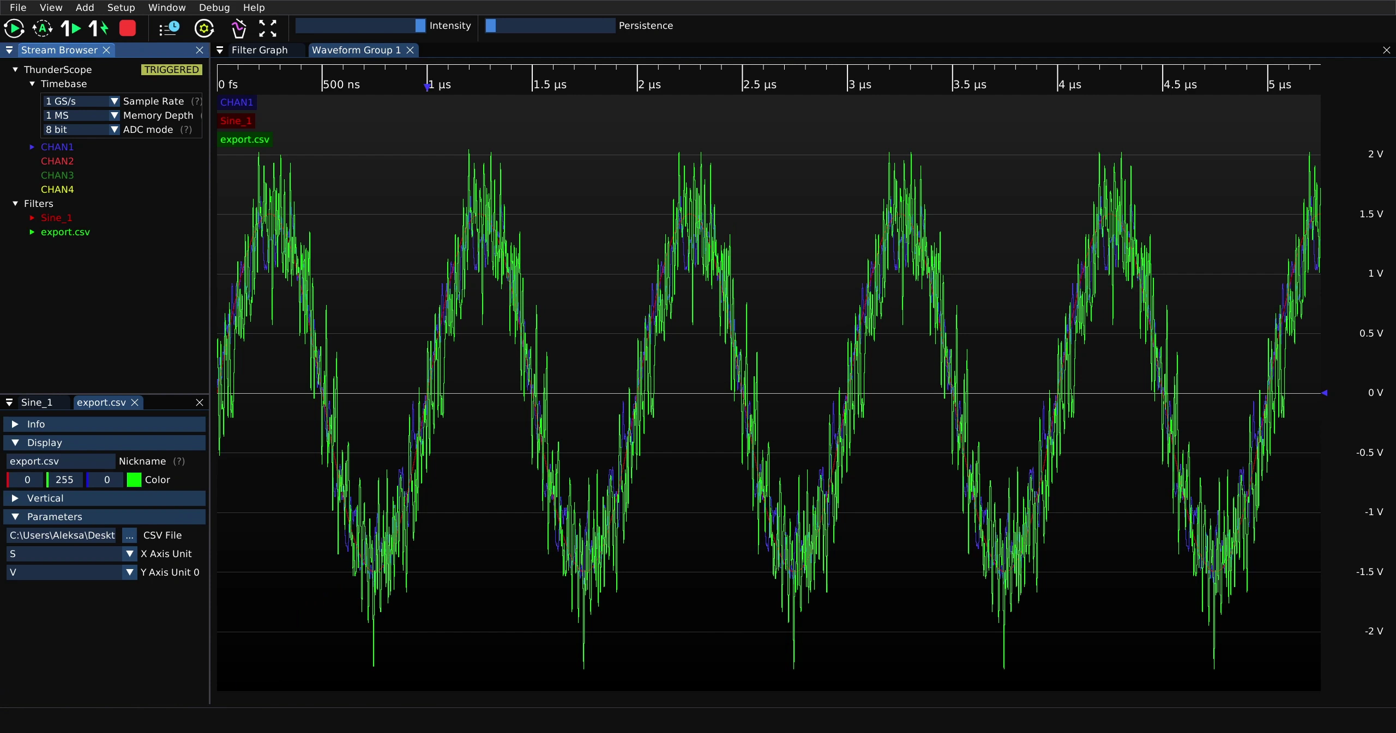Screen dimensions: 1396x733
Task: Open the X Axis Unit dropdown
Action: click(71, 554)
